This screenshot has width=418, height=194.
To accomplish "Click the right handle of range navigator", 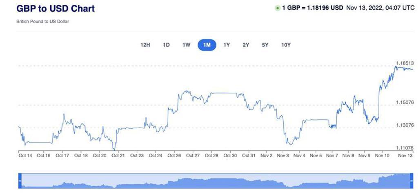I will 411,180.
